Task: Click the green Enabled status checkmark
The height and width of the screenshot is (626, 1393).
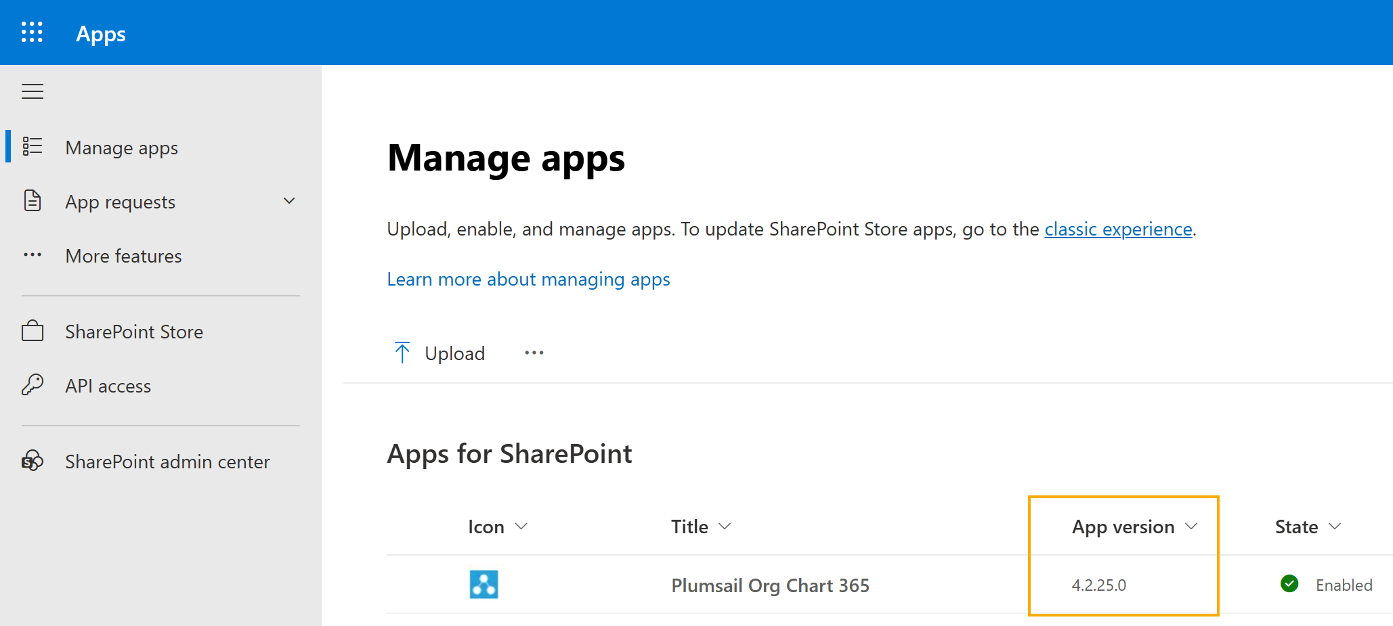Action: (1289, 583)
